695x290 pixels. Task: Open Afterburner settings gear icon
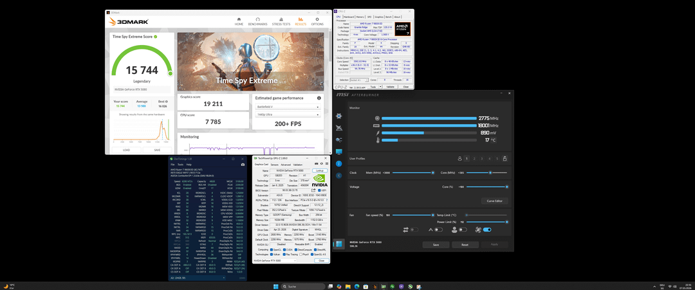339,116
